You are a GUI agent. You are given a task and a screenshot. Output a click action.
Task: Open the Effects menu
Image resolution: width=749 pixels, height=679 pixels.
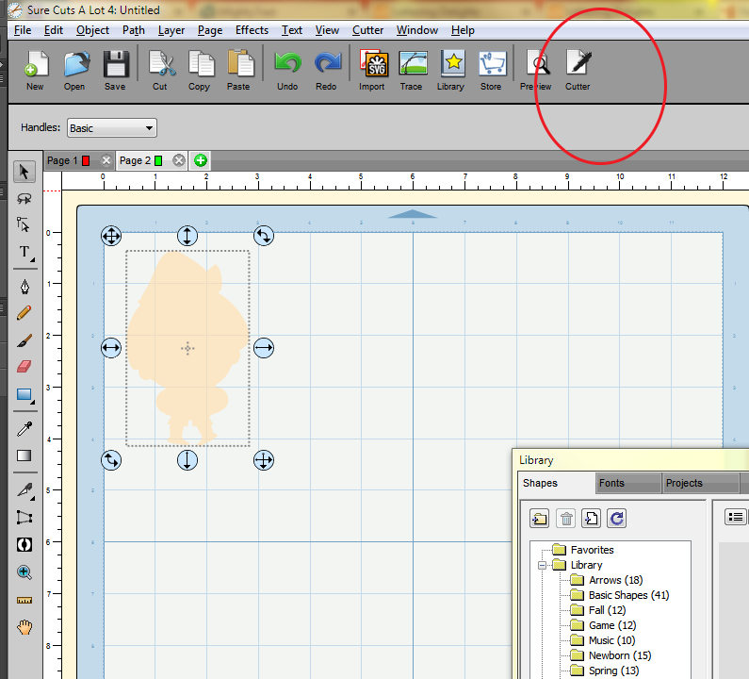tap(252, 30)
